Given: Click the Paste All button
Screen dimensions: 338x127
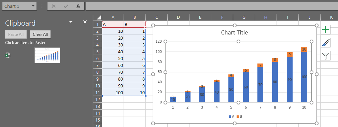Looking at the screenshot, I should click(x=16, y=34).
